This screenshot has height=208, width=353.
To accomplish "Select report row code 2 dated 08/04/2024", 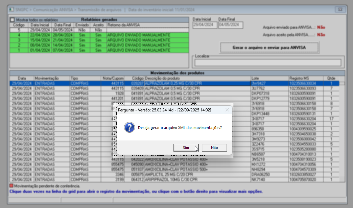I will 99,45.
